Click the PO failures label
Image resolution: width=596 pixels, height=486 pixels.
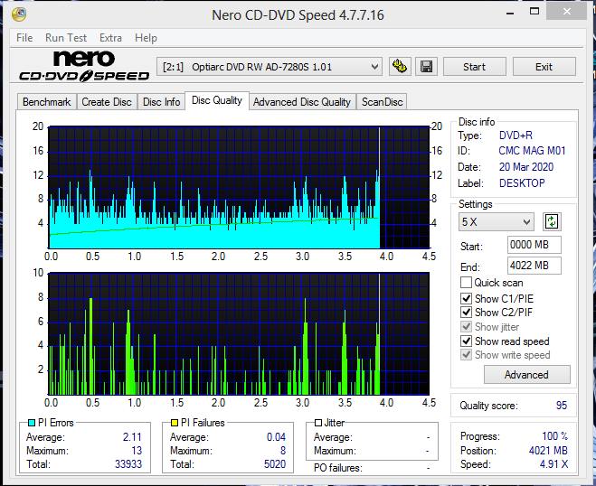(x=338, y=468)
